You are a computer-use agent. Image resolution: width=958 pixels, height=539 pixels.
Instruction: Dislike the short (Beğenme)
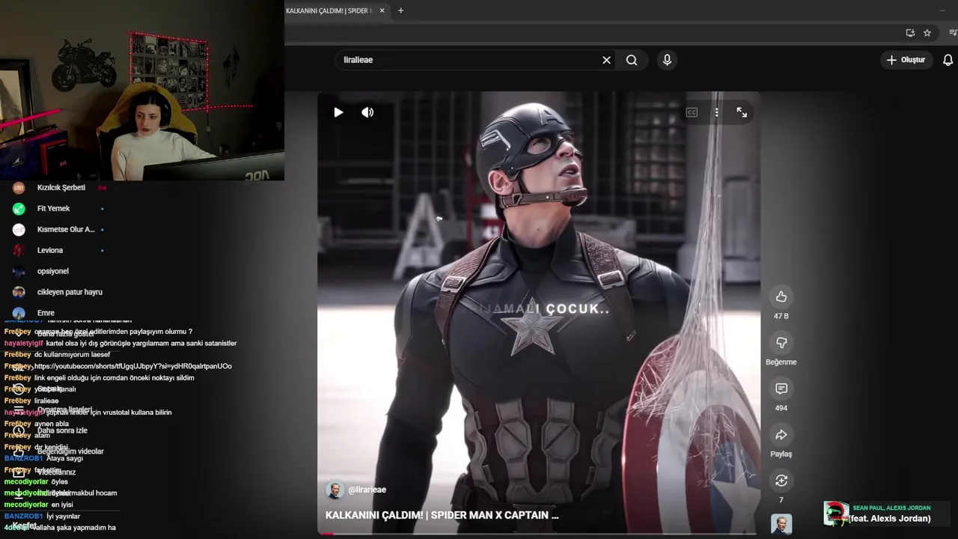[781, 343]
